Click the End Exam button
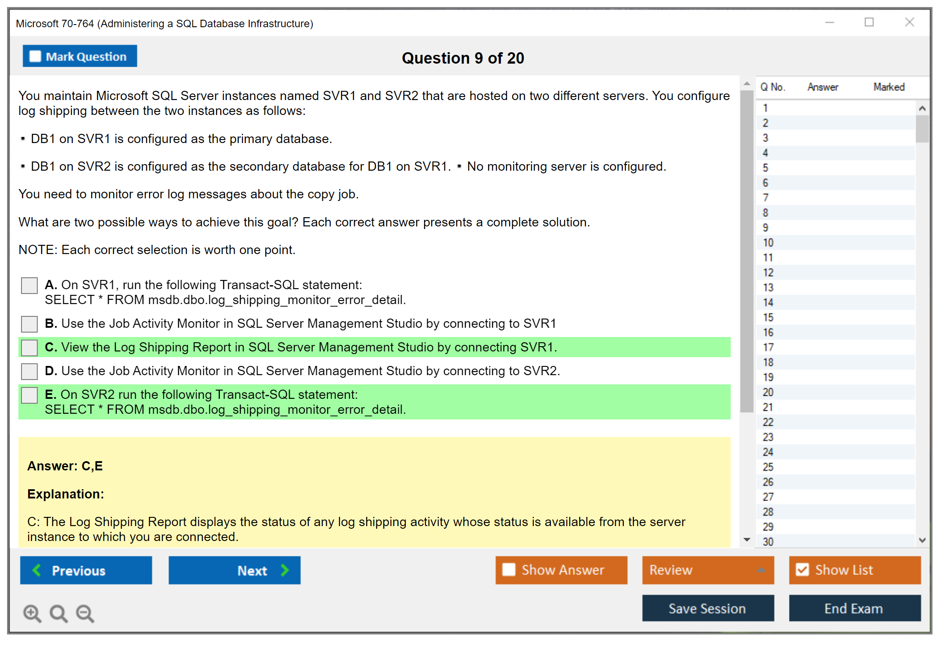Image resolution: width=943 pixels, height=645 pixels. click(854, 608)
